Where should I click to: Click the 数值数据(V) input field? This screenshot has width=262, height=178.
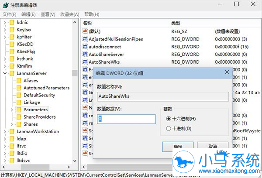126,119
